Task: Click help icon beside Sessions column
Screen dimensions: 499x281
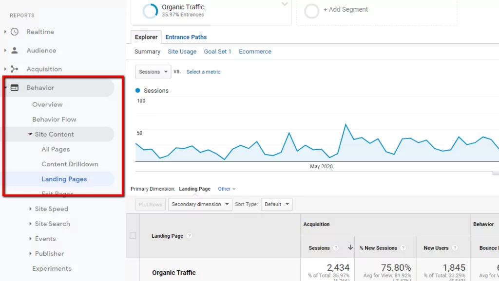Action: (x=336, y=247)
